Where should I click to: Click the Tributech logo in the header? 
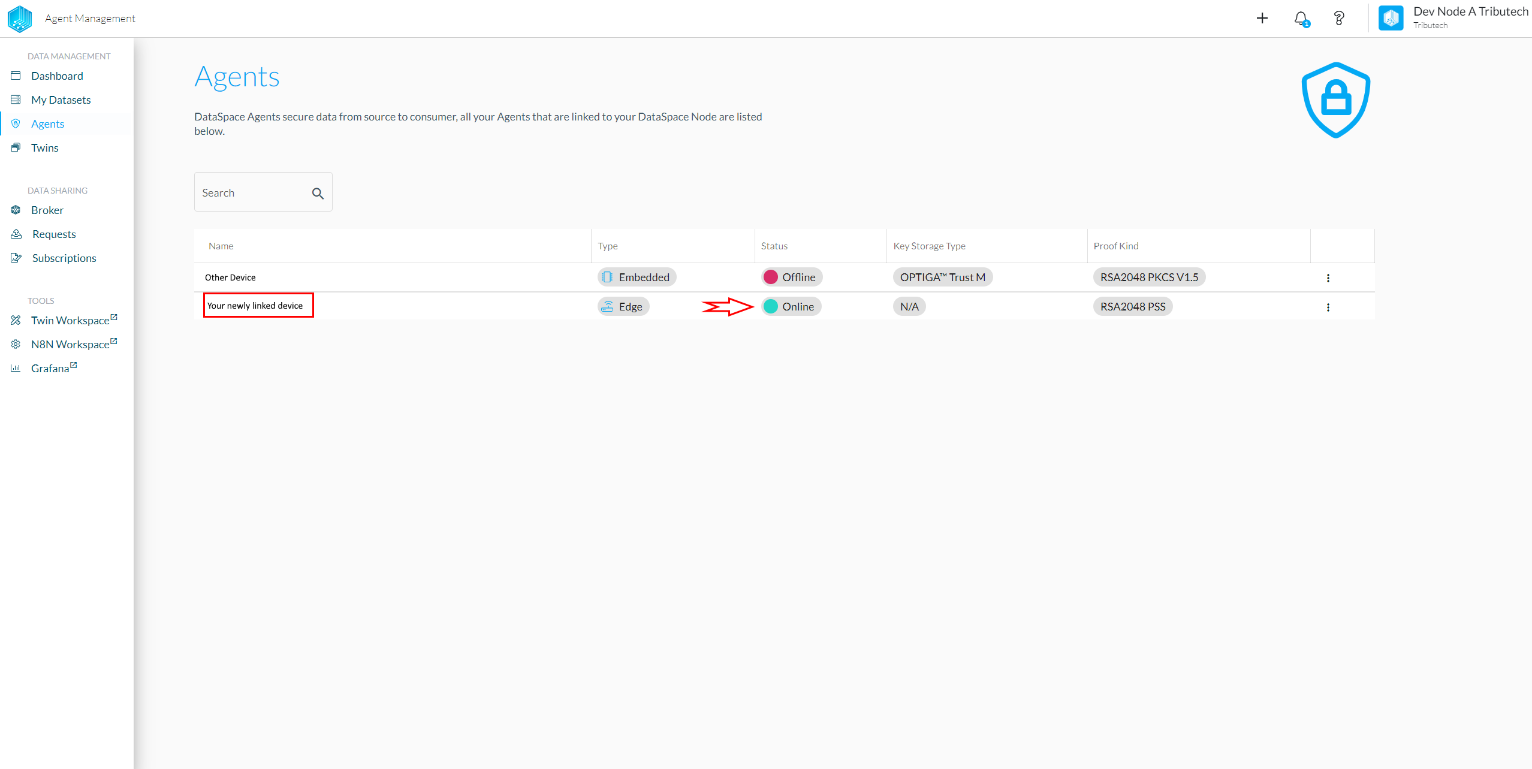20,19
